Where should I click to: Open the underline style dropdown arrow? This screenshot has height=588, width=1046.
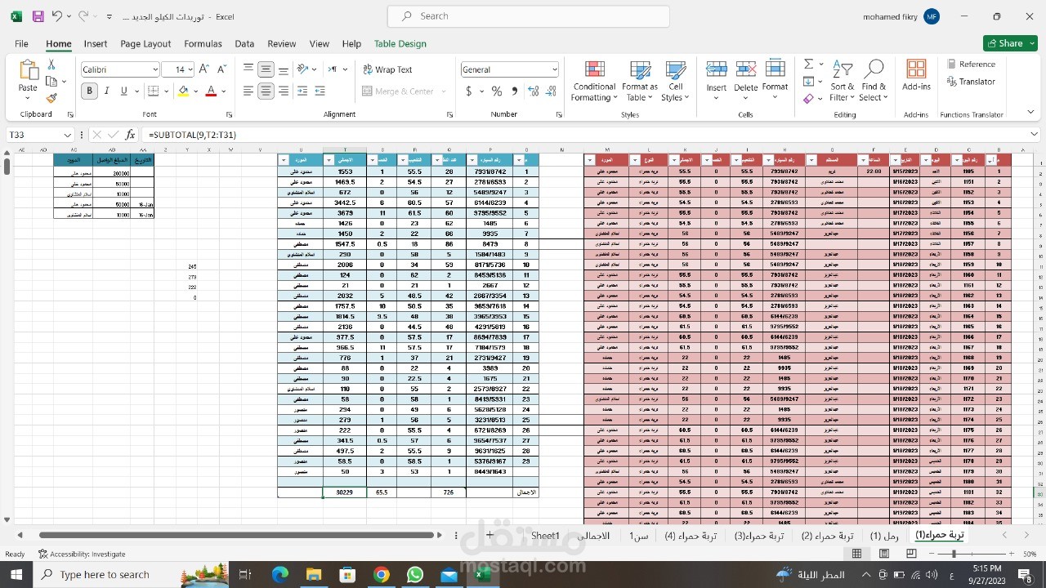(136, 91)
